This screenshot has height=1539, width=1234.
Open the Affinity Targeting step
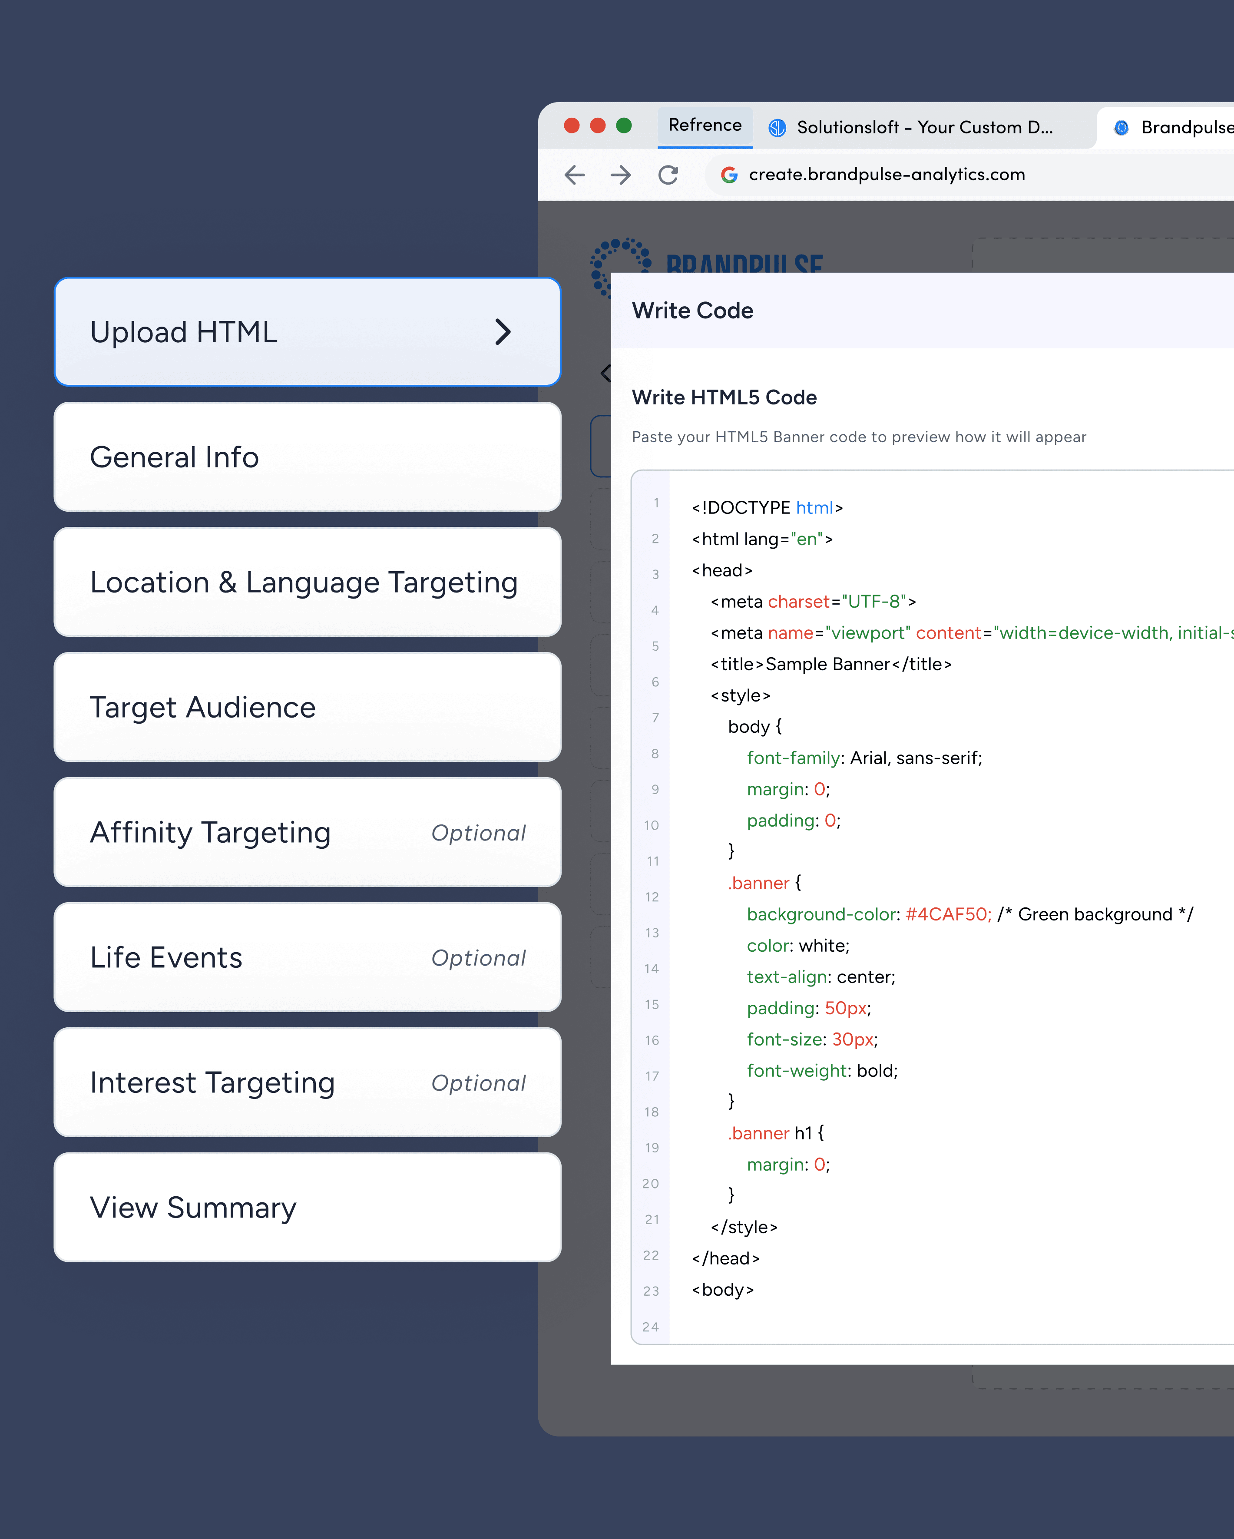point(308,832)
